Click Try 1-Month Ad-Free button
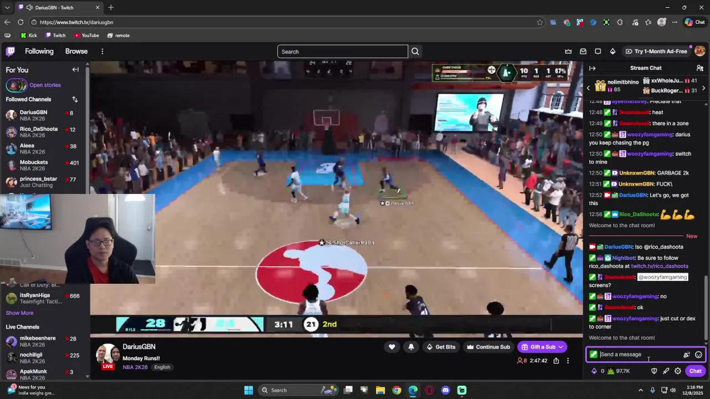 (x=656, y=52)
